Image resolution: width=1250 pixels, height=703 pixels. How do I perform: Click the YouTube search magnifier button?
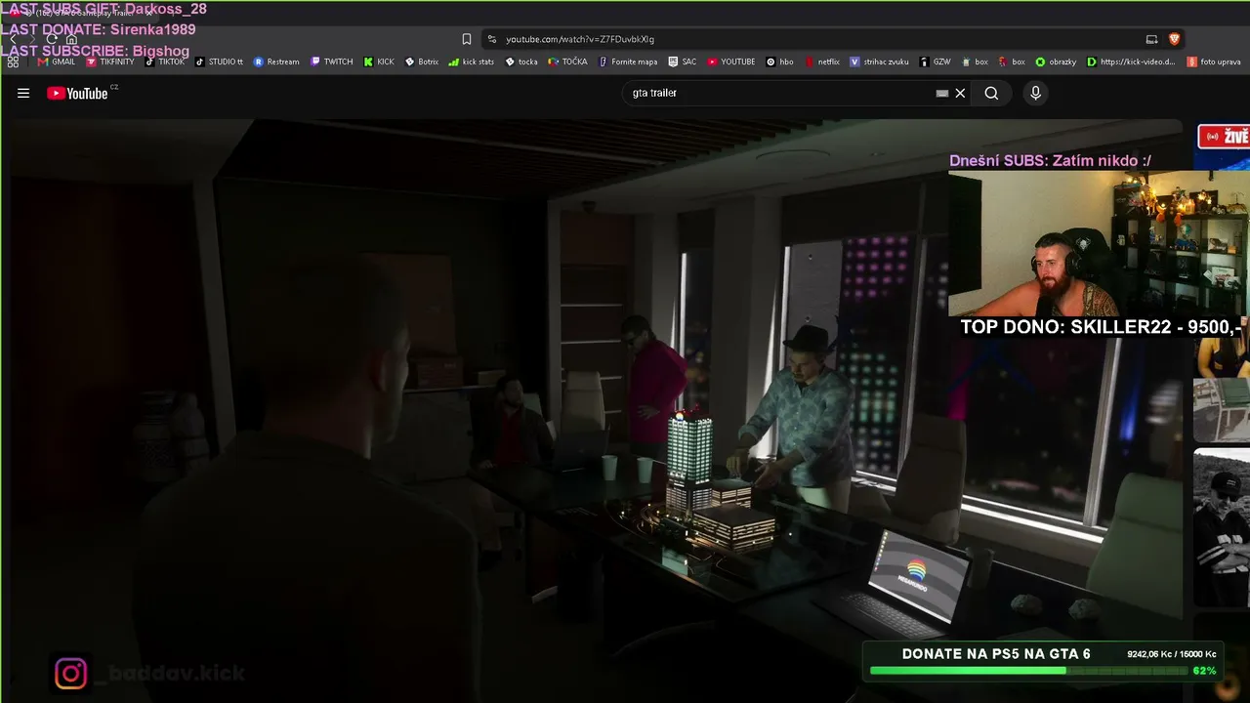point(991,93)
